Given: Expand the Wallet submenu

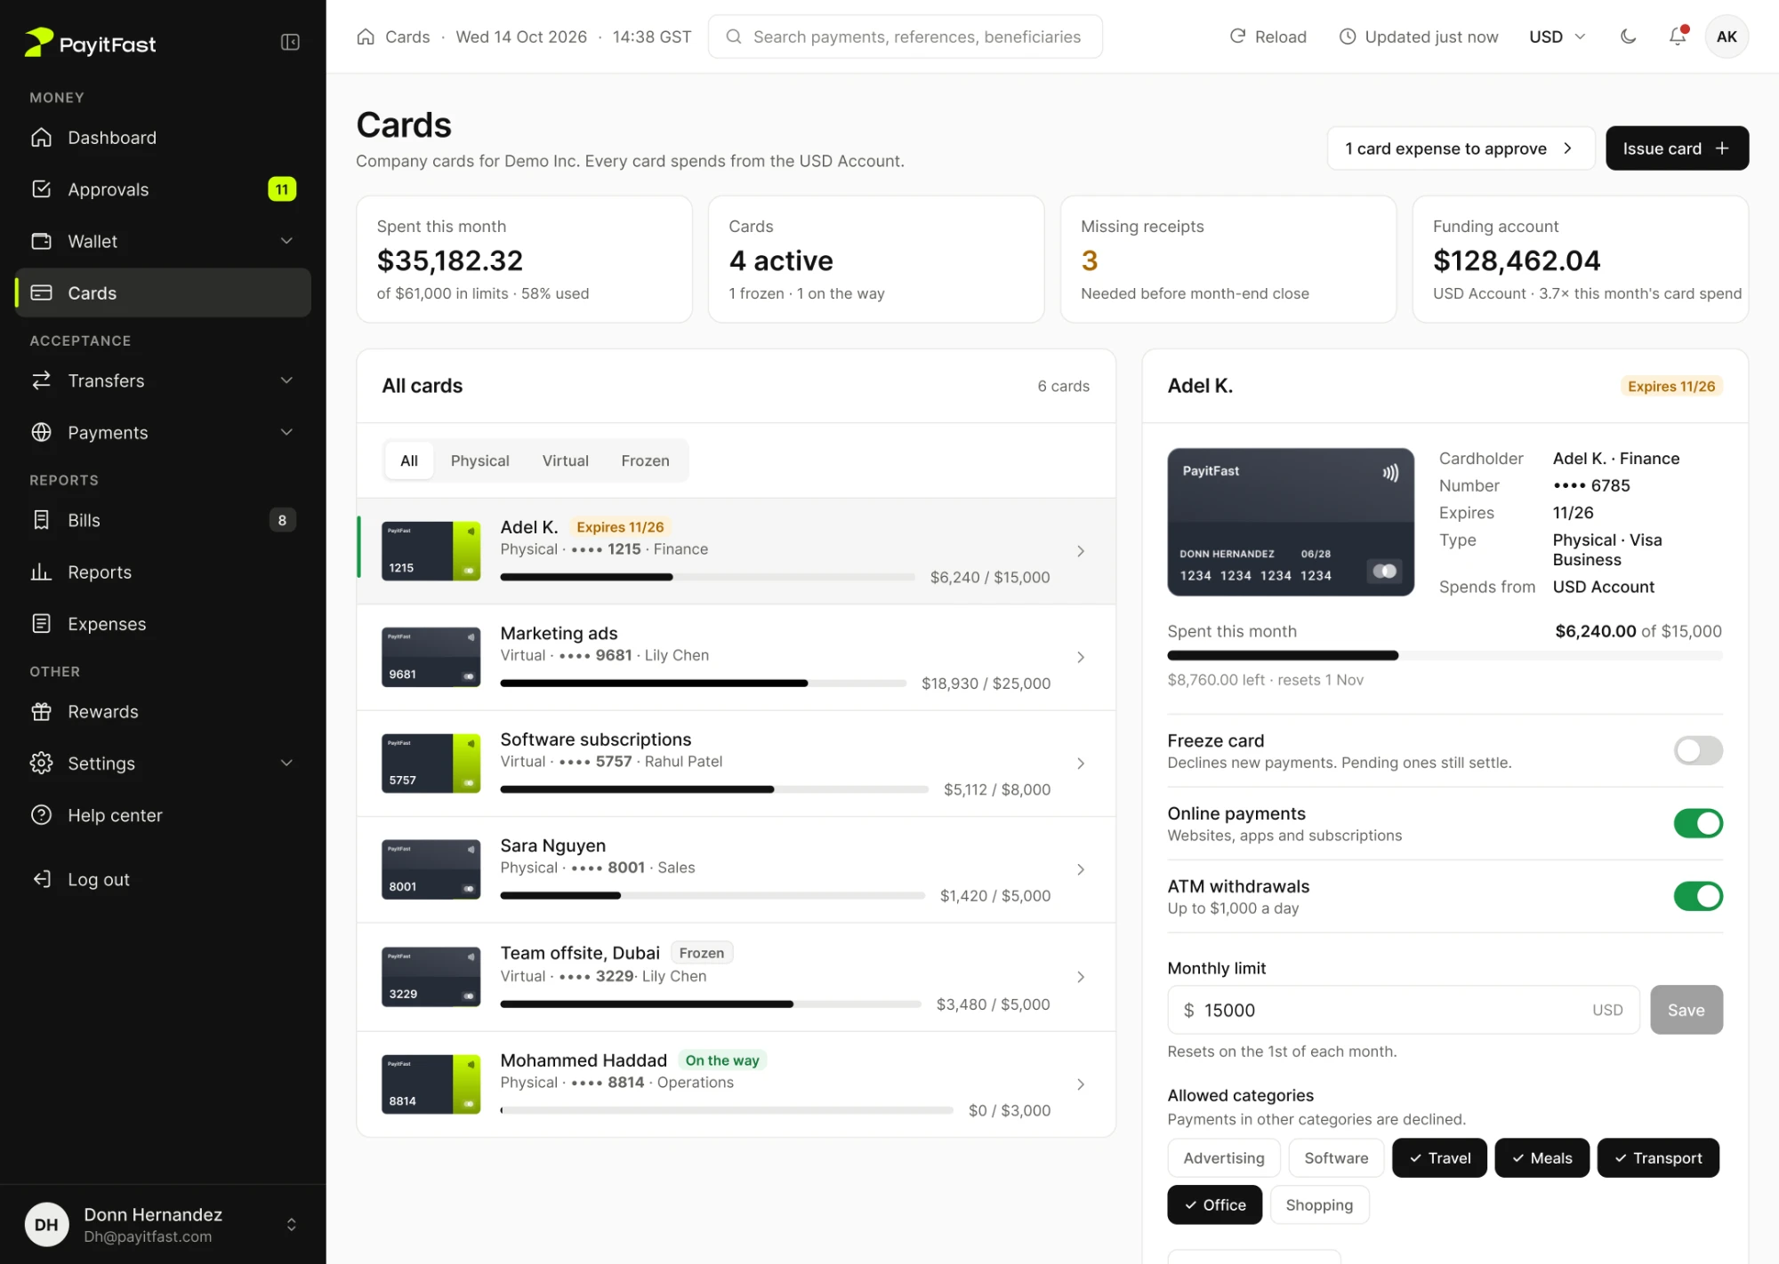Looking at the screenshot, I should (286, 241).
